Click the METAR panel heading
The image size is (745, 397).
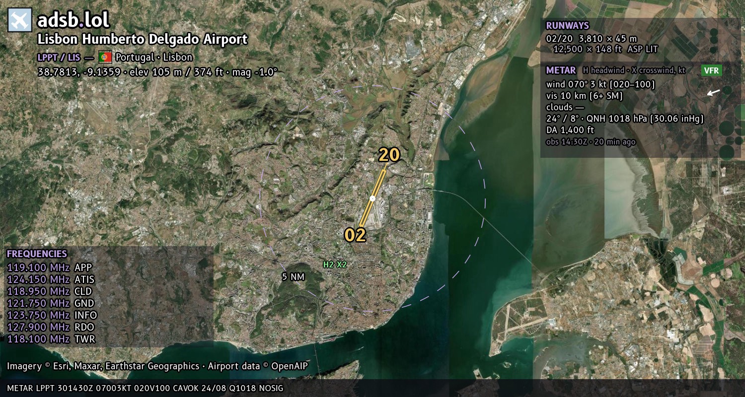tap(561, 70)
